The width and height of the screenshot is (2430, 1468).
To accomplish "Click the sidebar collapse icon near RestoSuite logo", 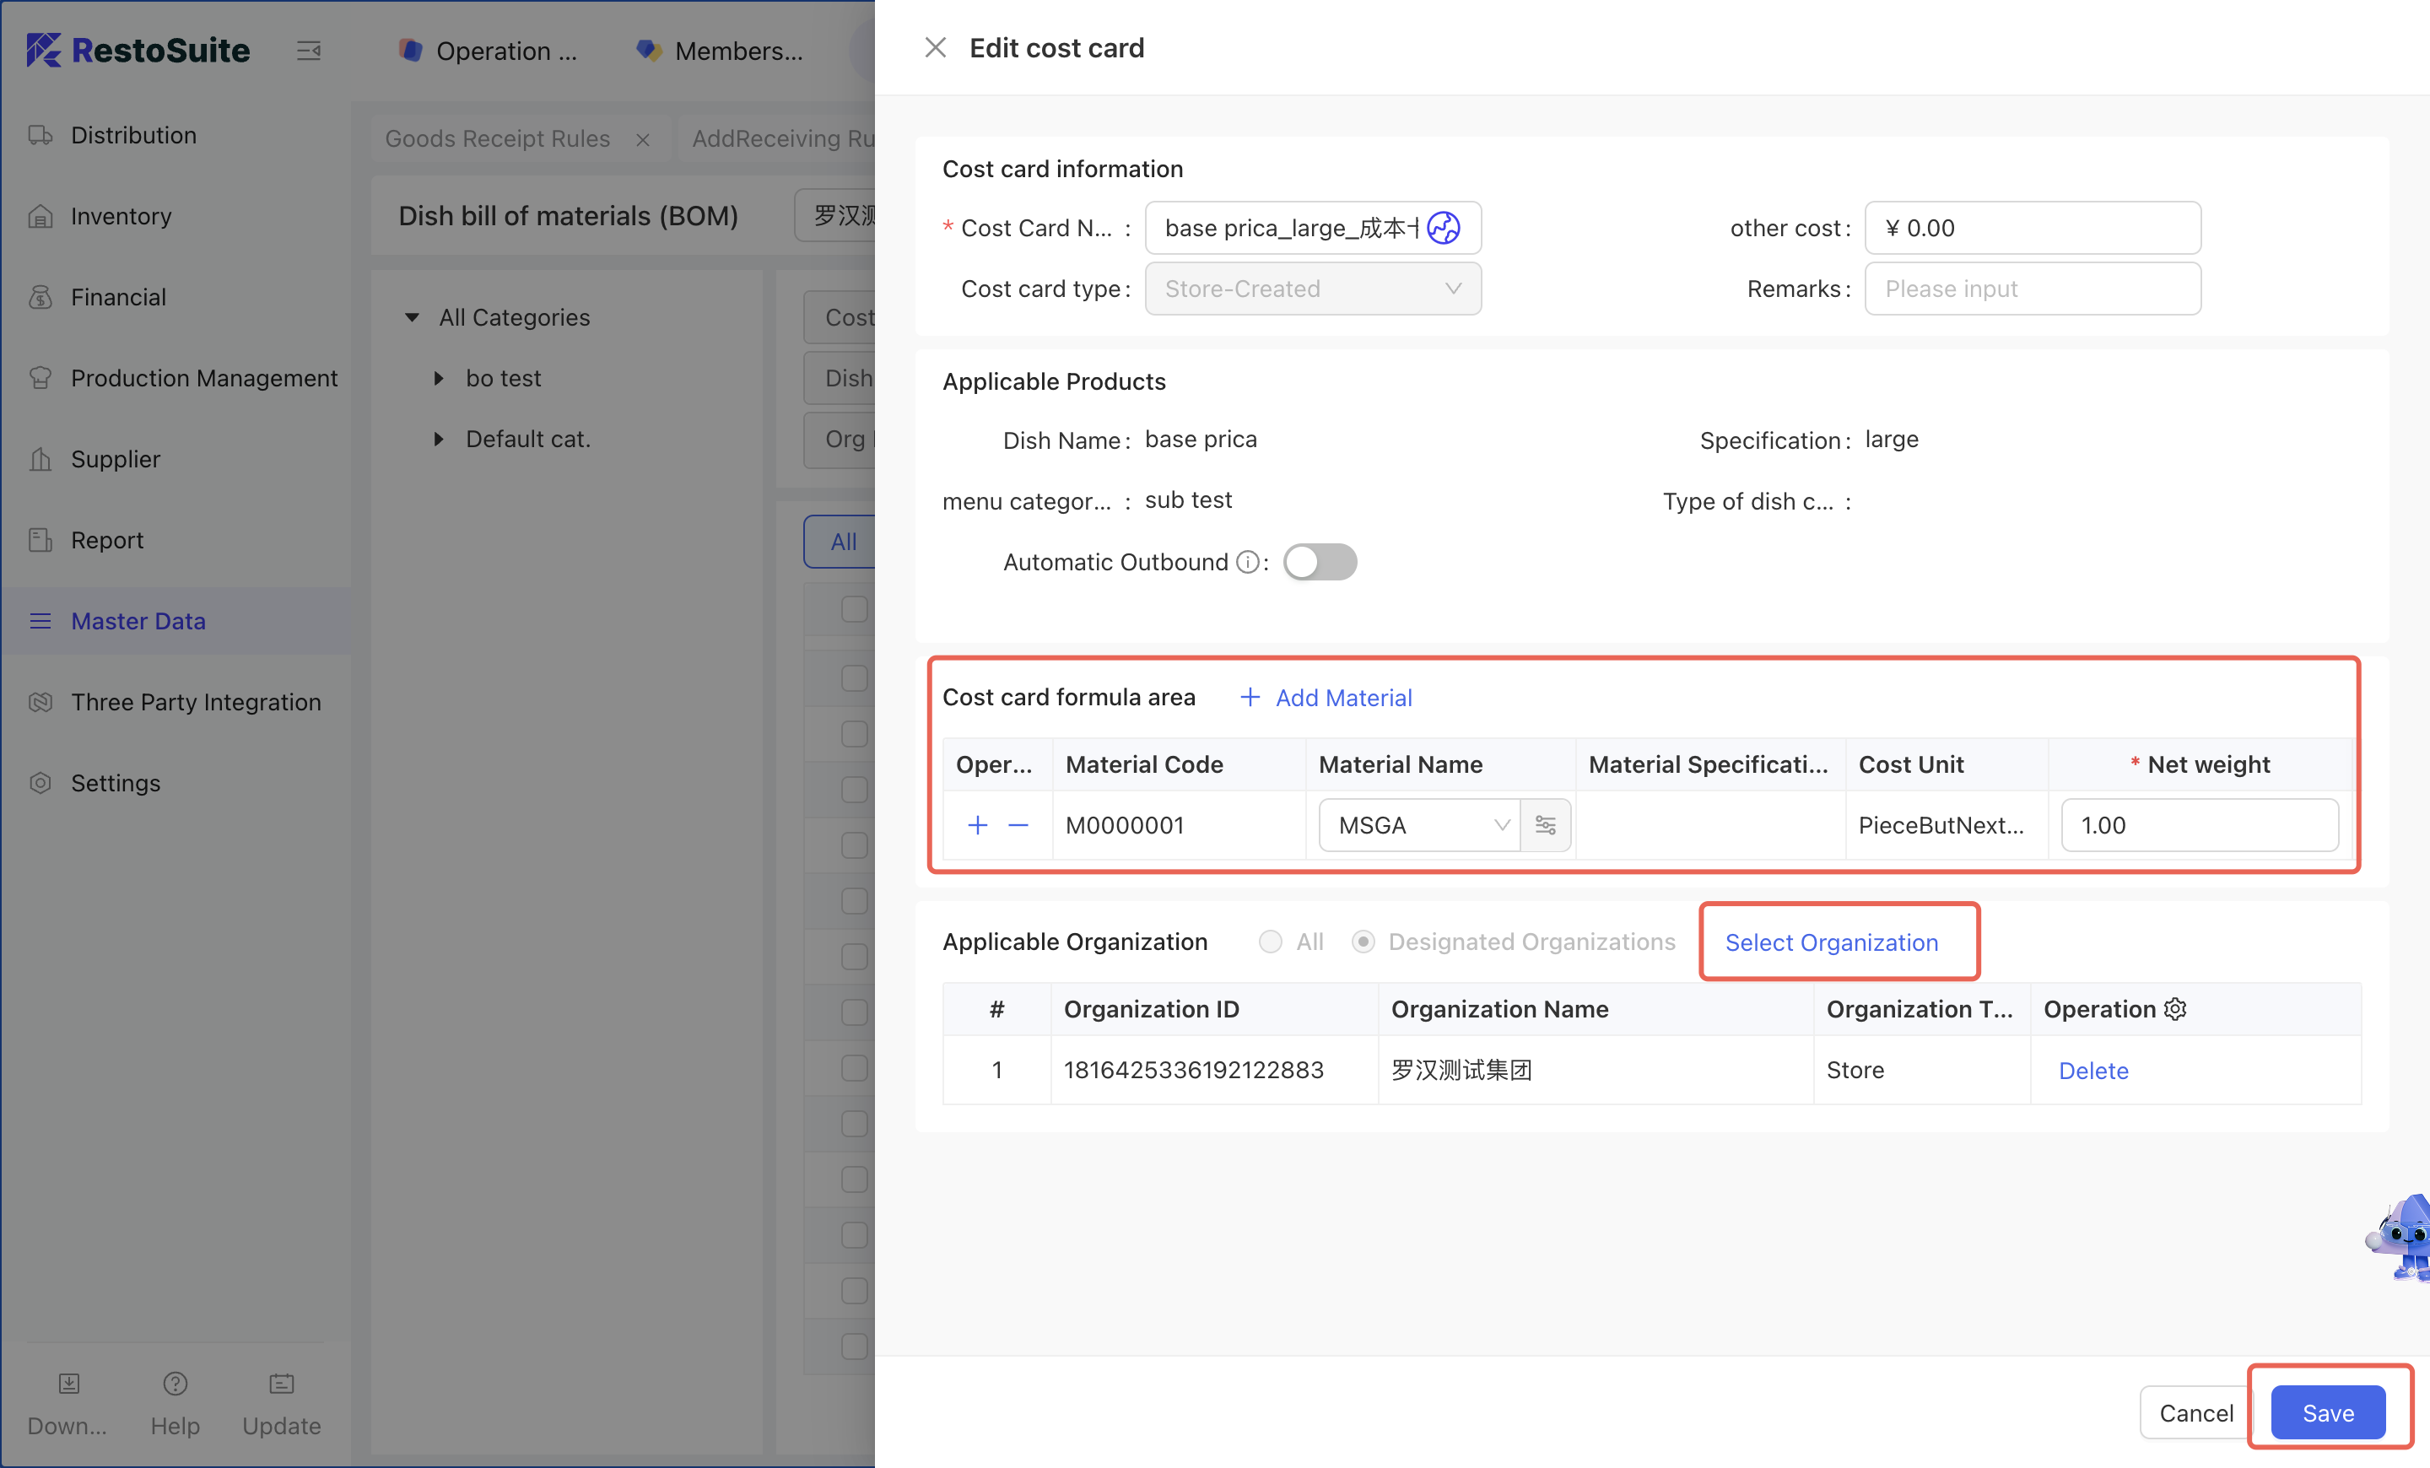I will pyautogui.click(x=309, y=51).
